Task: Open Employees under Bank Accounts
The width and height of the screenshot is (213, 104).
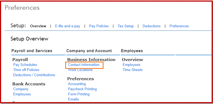Action: 22,94
